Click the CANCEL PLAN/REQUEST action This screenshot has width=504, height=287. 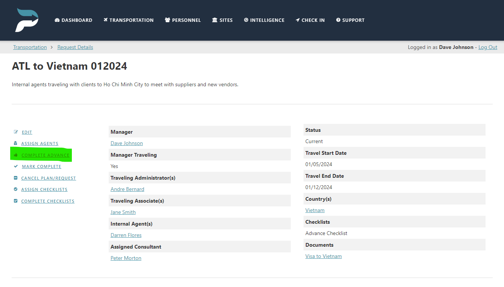point(48,178)
